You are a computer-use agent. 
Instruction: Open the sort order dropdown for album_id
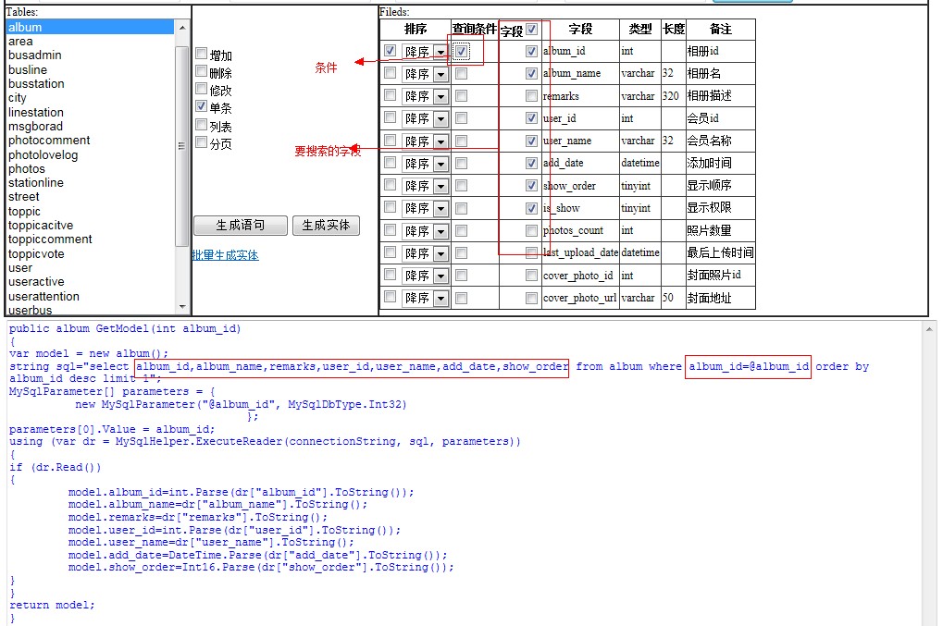440,52
